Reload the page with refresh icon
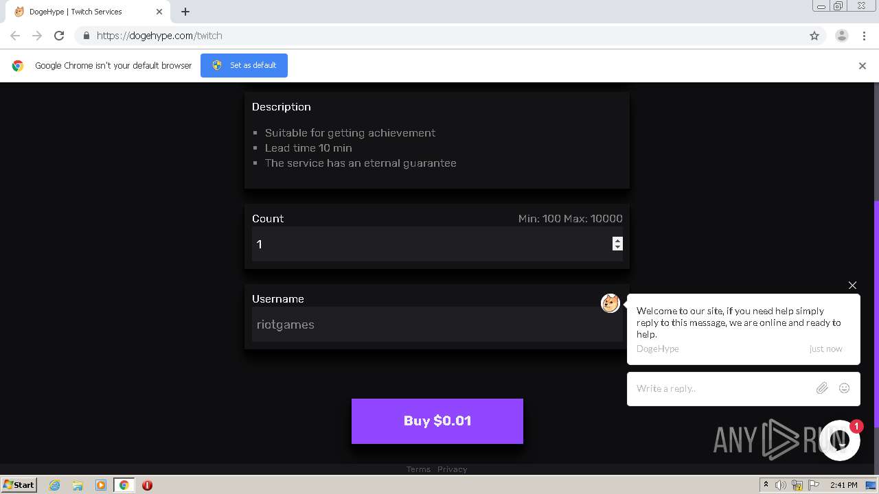The width and height of the screenshot is (879, 494). click(x=59, y=36)
